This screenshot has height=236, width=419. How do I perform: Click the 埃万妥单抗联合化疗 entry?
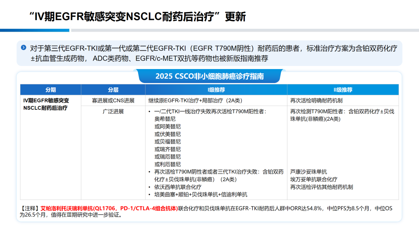coord(313,179)
